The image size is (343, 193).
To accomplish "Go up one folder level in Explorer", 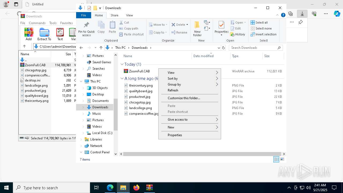I will point(101,48).
